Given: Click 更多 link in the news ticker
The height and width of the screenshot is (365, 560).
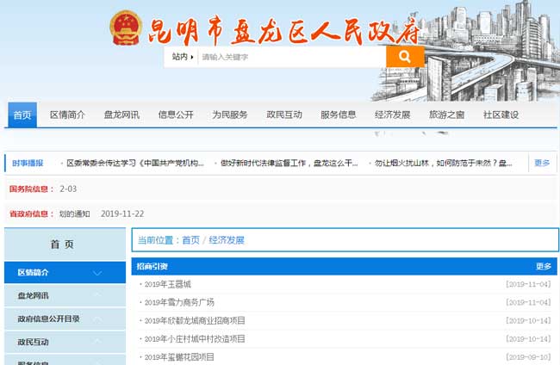Looking at the screenshot, I should pyautogui.click(x=541, y=163).
